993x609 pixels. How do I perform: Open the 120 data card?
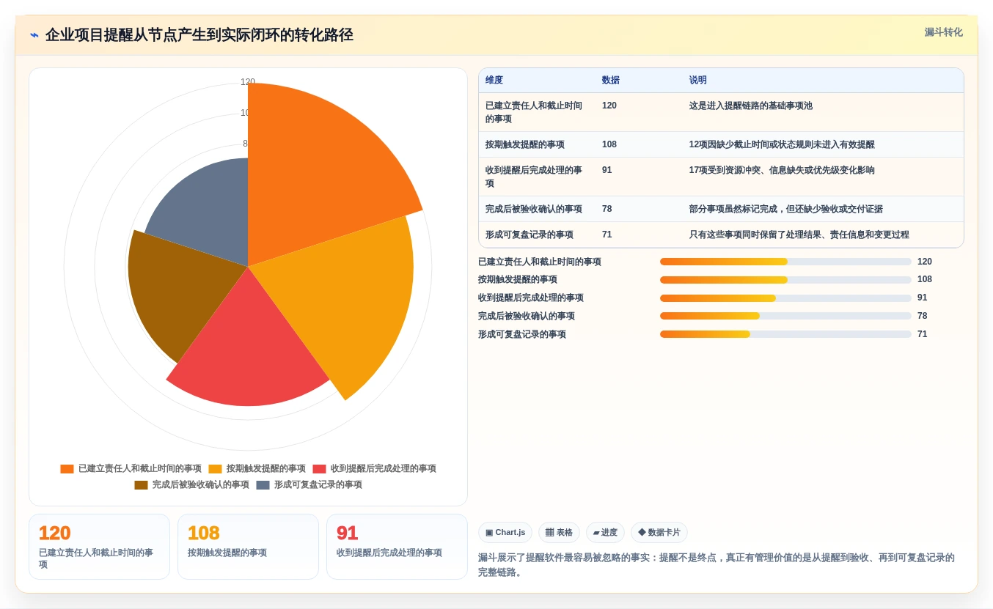(x=99, y=547)
